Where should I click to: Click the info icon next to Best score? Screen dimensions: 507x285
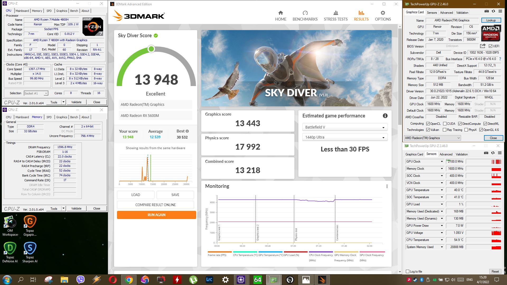187,131
